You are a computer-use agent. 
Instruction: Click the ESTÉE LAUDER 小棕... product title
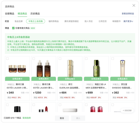17,88
